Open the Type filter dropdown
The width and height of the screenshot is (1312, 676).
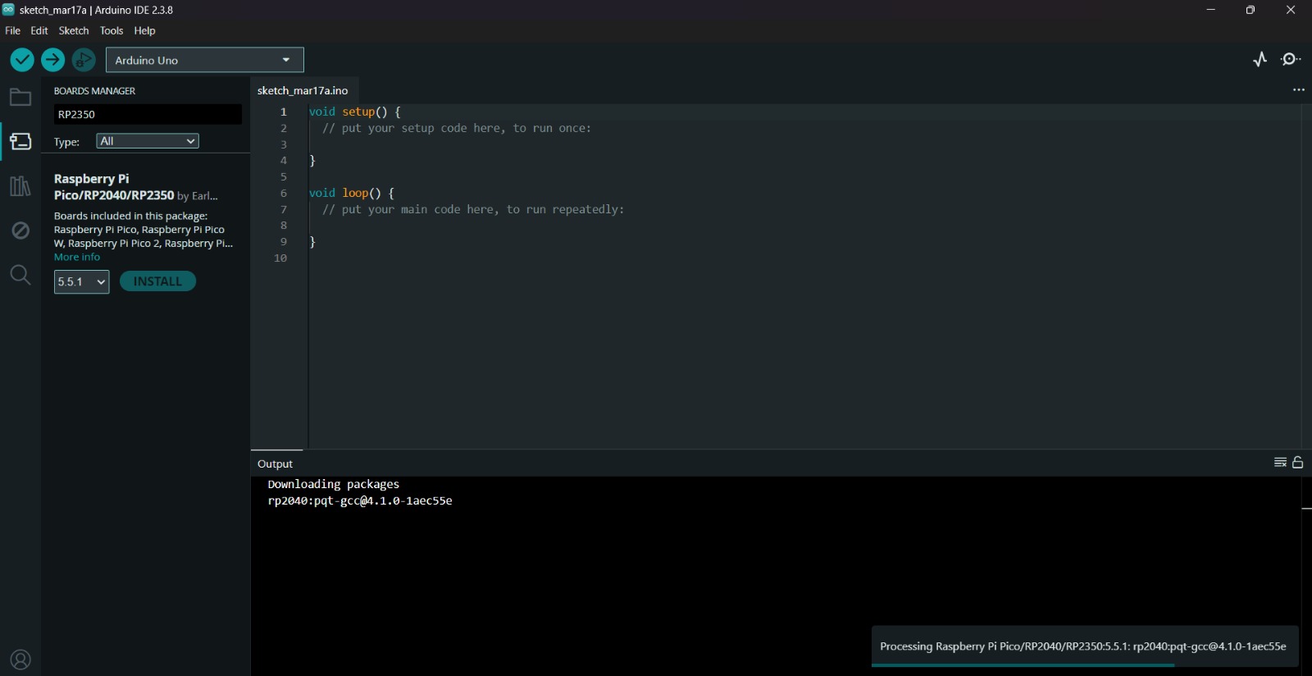(x=148, y=141)
